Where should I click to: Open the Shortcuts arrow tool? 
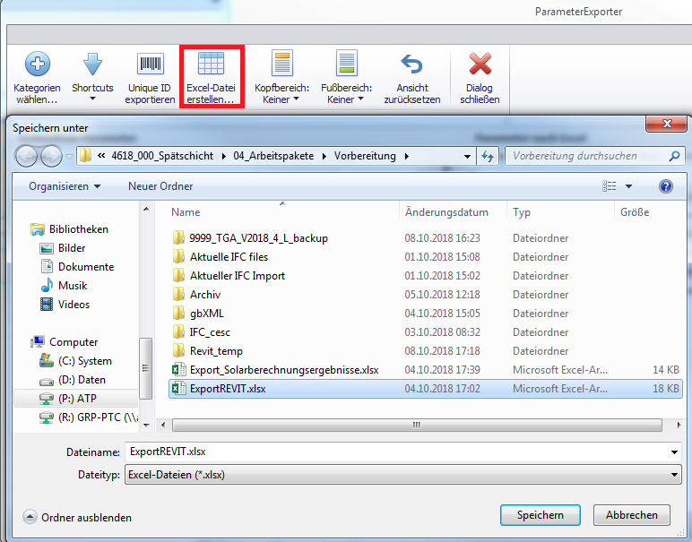tap(92, 65)
